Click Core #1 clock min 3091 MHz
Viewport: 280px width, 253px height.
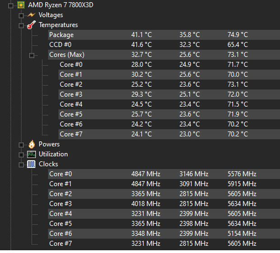194,184
